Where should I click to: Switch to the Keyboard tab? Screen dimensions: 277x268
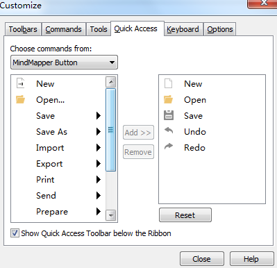[x=183, y=29]
